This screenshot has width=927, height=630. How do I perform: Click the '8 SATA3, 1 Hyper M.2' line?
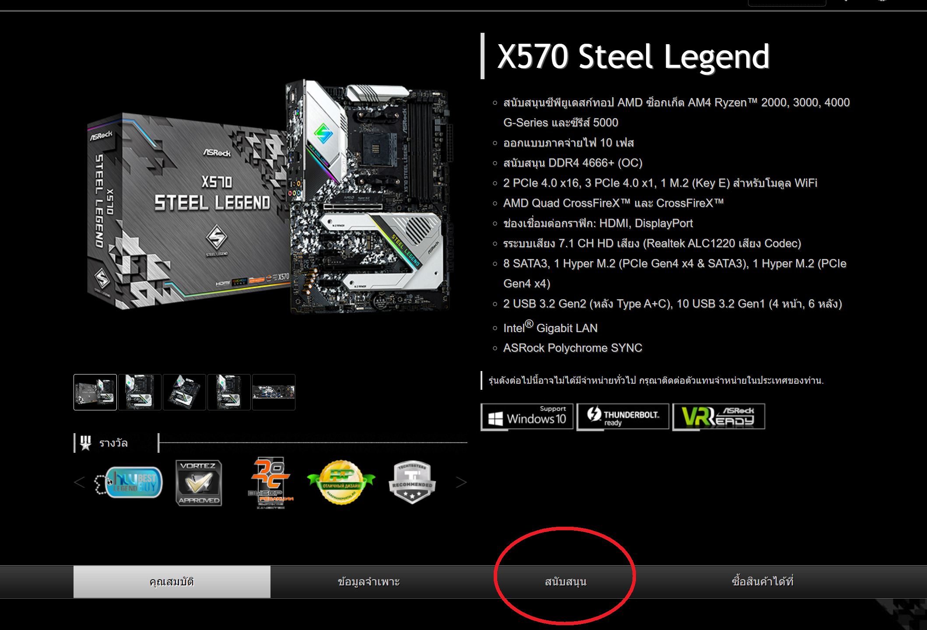point(675,273)
